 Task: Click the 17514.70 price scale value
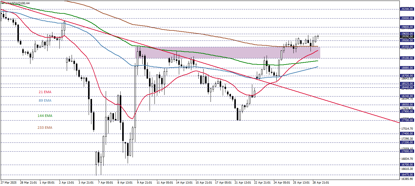click(x=407, y=129)
